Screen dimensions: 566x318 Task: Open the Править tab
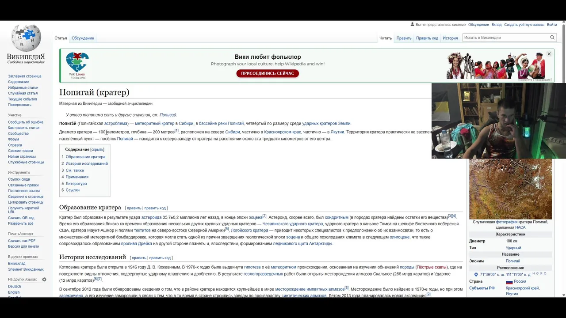pos(404,38)
